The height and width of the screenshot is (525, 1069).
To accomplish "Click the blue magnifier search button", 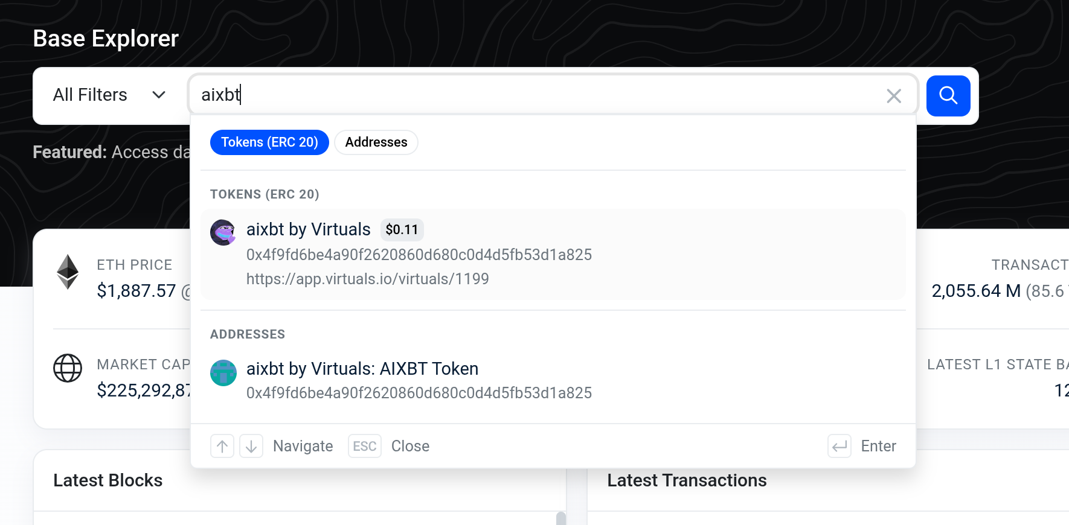I will [948, 95].
